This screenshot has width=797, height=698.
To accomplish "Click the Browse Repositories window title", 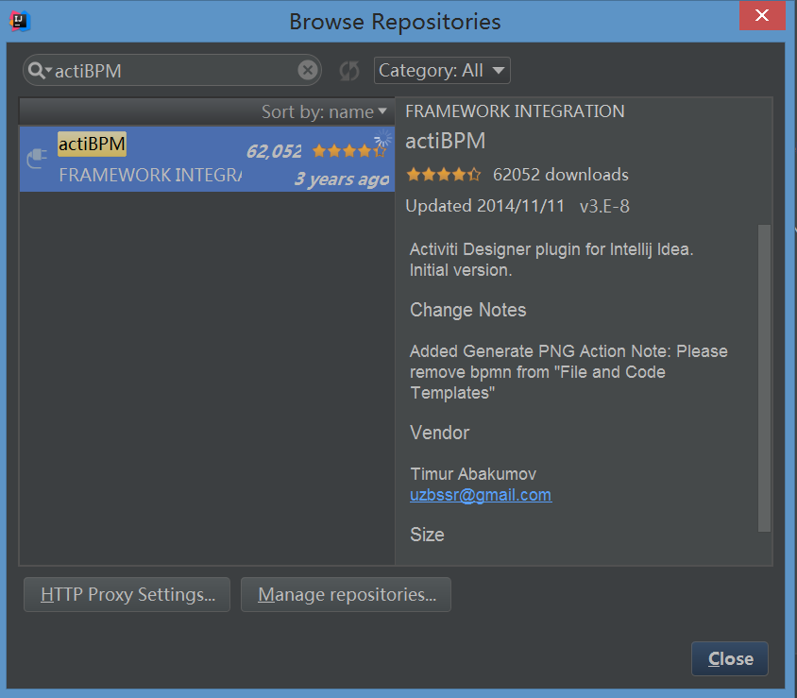I will point(395,22).
